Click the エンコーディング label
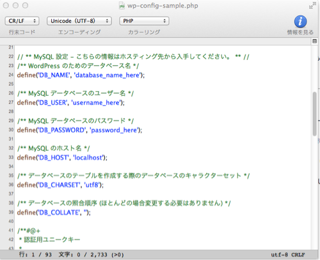Image resolution: width=320 pixels, height=260 pixels. pos(79,32)
